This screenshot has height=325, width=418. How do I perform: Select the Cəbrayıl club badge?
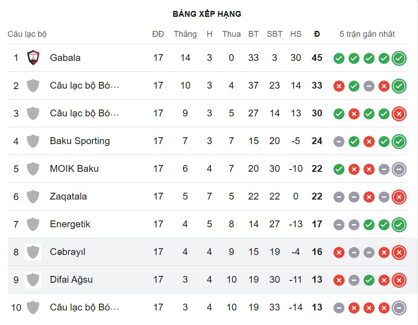(x=32, y=252)
